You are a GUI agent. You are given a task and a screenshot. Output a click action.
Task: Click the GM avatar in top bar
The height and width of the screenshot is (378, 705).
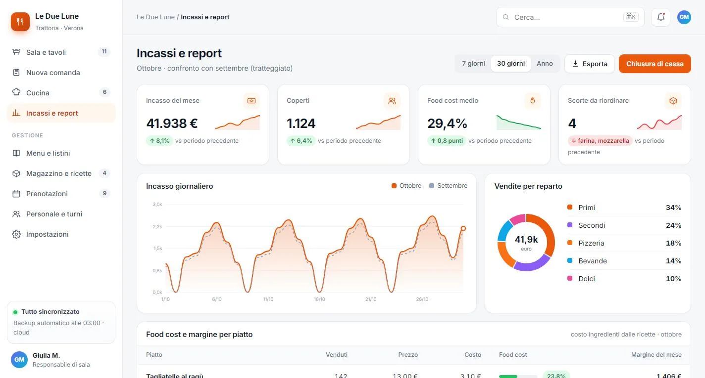point(684,17)
